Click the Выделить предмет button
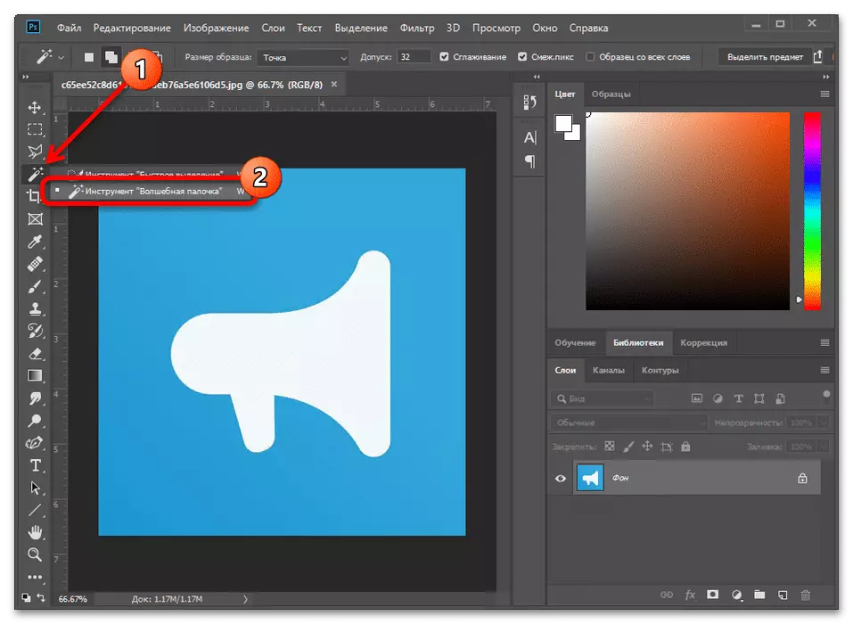Screen dimensions: 853x624 [x=765, y=57]
